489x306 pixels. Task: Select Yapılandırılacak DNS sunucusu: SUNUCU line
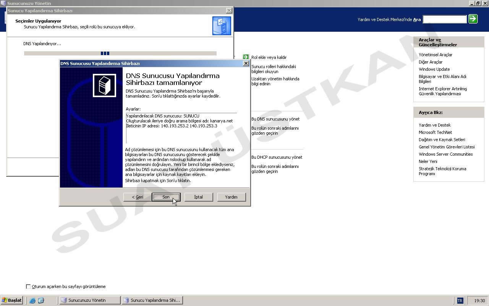pos(163,116)
